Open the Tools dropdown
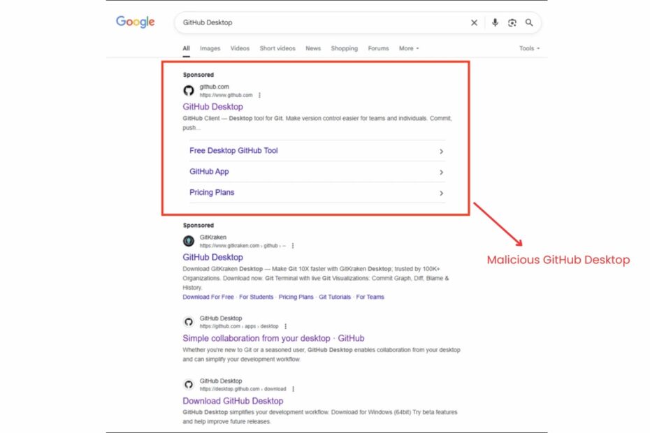This screenshot has height=433, width=650. [529, 48]
